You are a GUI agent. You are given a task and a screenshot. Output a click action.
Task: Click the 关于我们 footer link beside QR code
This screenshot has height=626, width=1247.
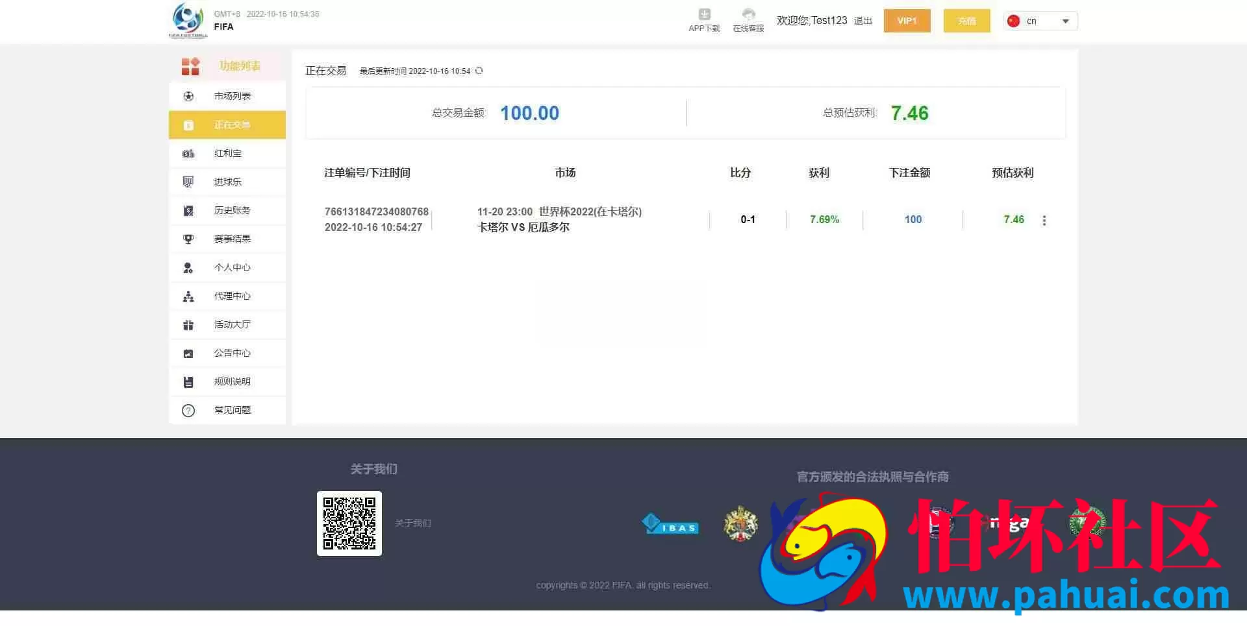(x=413, y=523)
